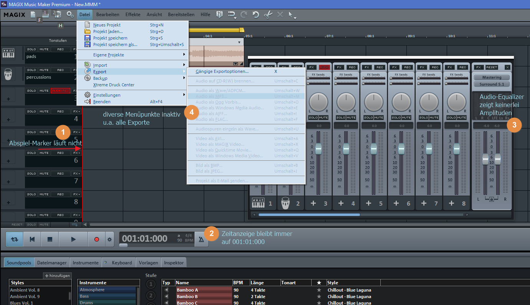Click the metronome icon in transport bar

[x=201, y=239]
